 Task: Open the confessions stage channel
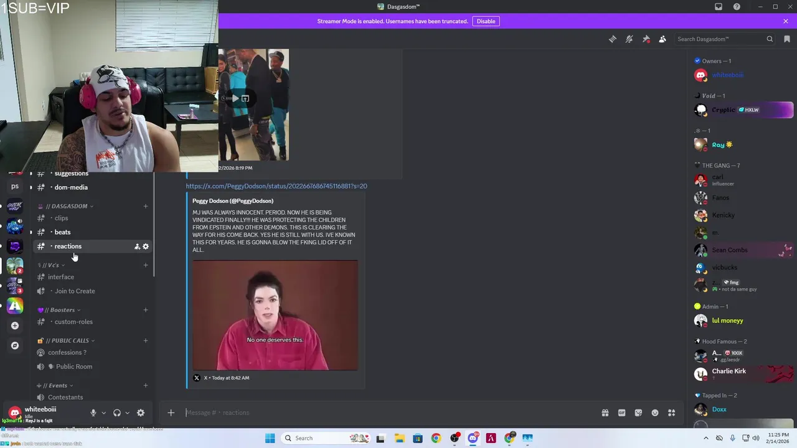[x=92, y=353]
